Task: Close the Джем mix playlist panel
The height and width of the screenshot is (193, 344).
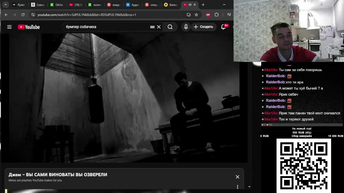Action: click(237, 177)
